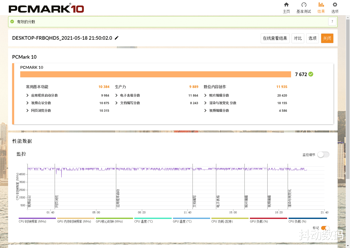The width and height of the screenshot is (350, 248).
Task: Expand 电子表格分数 details
Action: point(116,95)
